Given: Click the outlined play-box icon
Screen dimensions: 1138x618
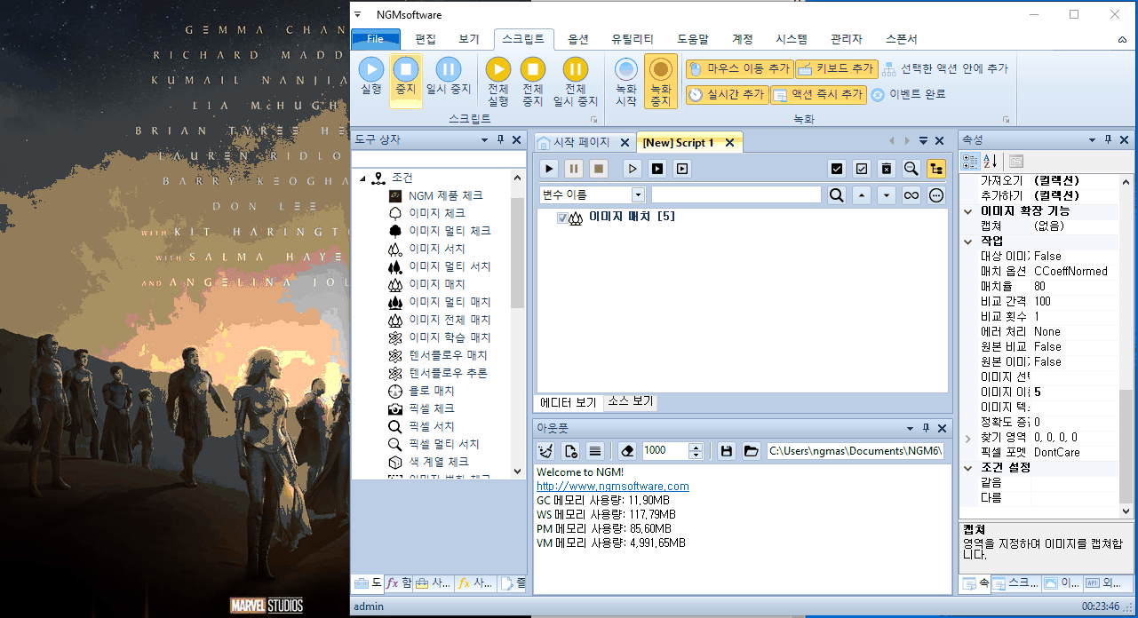Looking at the screenshot, I should click(x=682, y=169).
